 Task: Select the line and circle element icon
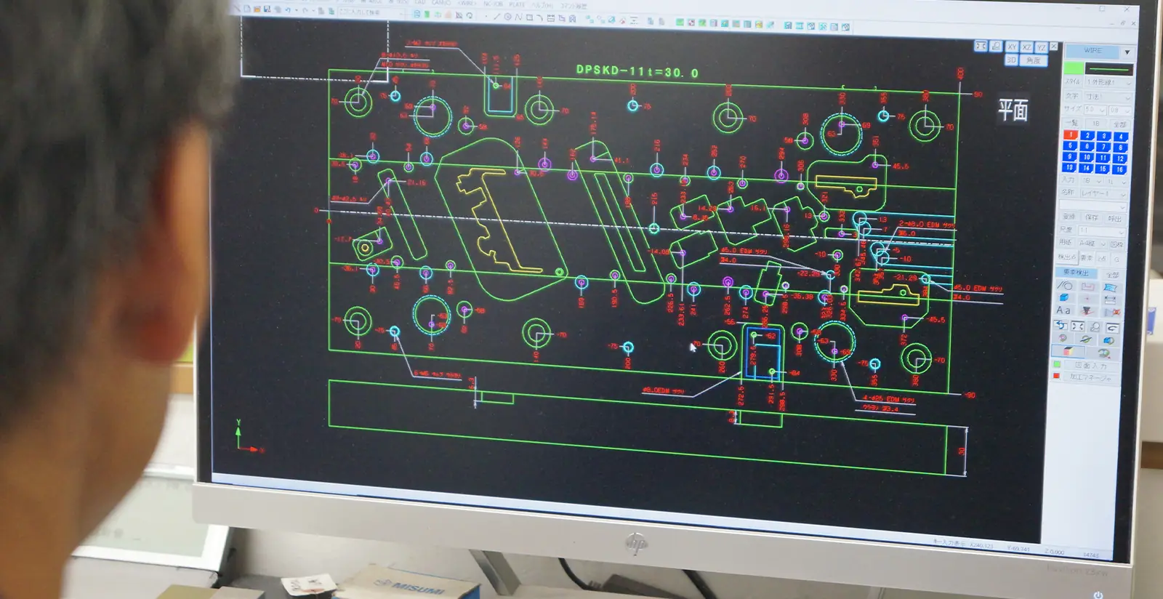[1065, 286]
